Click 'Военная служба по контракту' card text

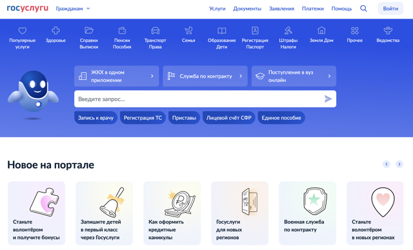(304, 226)
